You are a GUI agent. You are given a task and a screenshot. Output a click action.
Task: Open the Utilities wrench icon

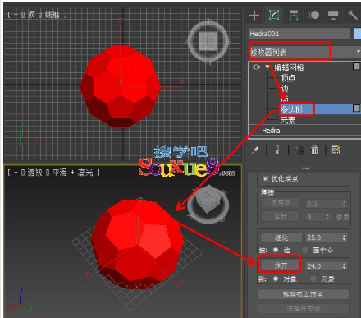353,15
